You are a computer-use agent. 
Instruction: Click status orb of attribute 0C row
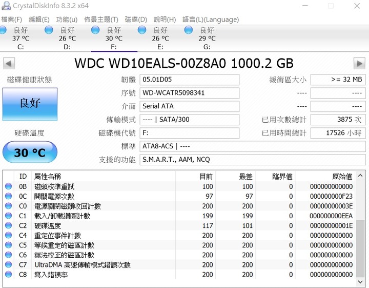[x=9, y=196]
